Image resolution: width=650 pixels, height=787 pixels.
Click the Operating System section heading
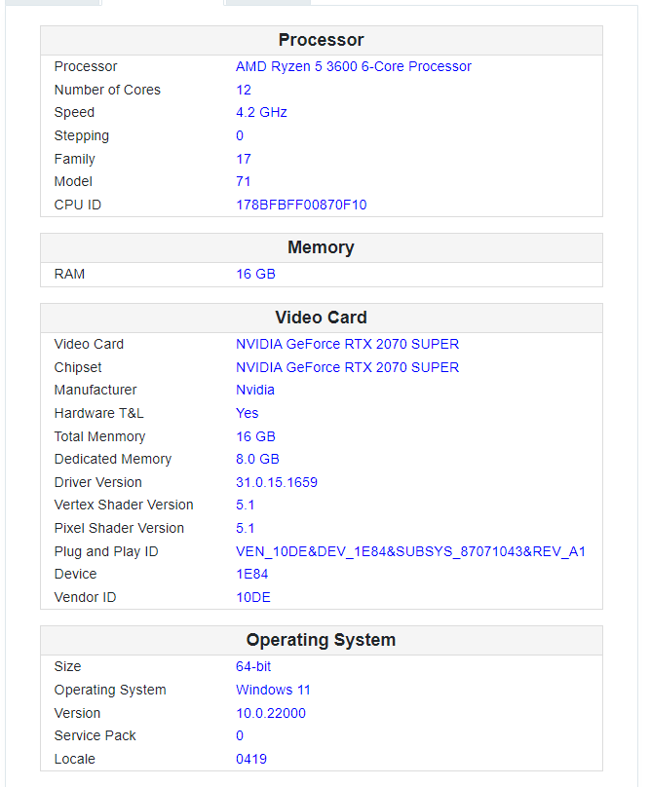pos(321,641)
